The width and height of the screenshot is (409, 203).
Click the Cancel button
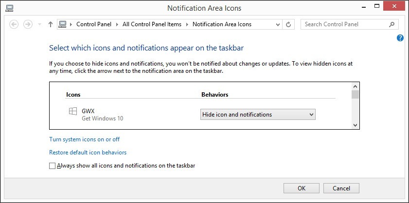(x=341, y=188)
